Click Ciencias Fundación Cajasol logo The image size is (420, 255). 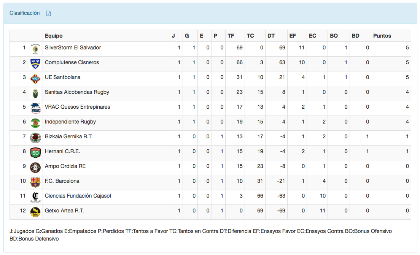pos(35,197)
